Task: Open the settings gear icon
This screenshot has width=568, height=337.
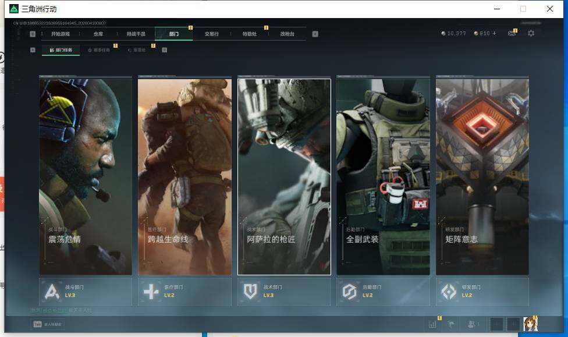Action: pyautogui.click(x=531, y=33)
